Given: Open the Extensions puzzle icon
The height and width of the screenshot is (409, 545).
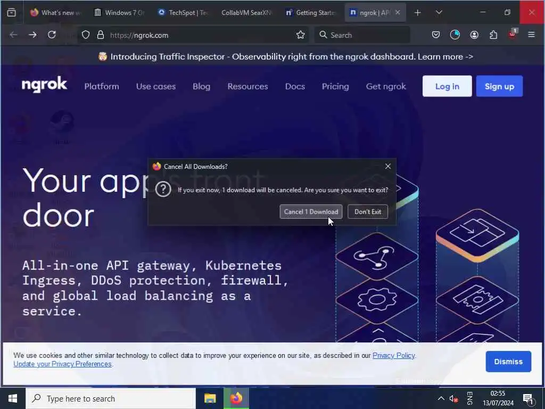Looking at the screenshot, I should coord(493,35).
